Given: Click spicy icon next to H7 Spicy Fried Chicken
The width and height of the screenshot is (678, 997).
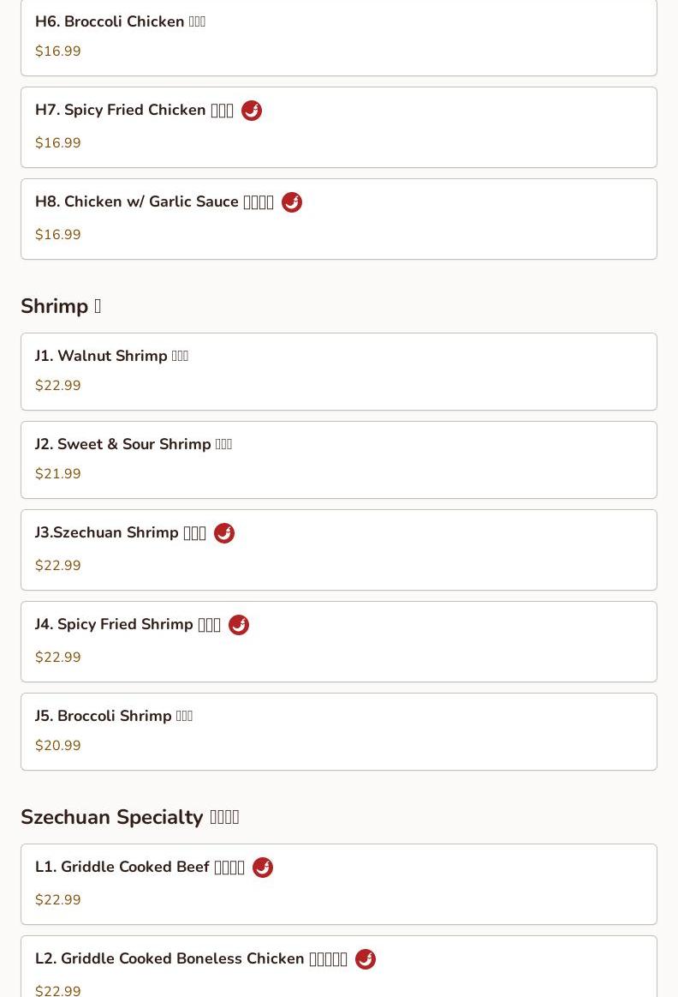Looking at the screenshot, I should 252,111.
